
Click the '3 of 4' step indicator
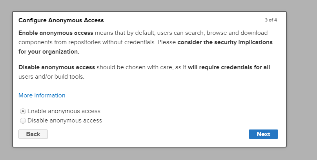[271, 20]
